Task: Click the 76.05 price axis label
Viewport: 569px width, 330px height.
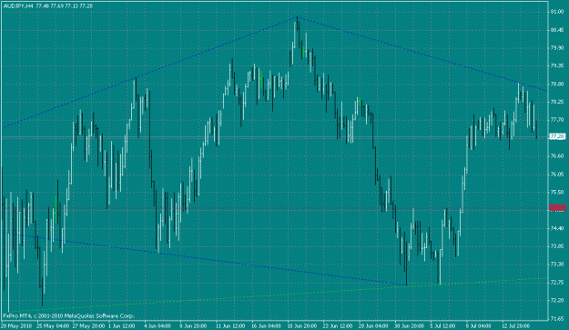Action: coord(557,175)
